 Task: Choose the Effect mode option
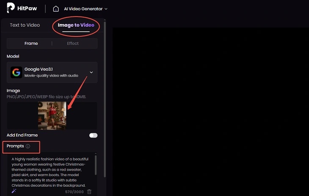[x=73, y=43]
